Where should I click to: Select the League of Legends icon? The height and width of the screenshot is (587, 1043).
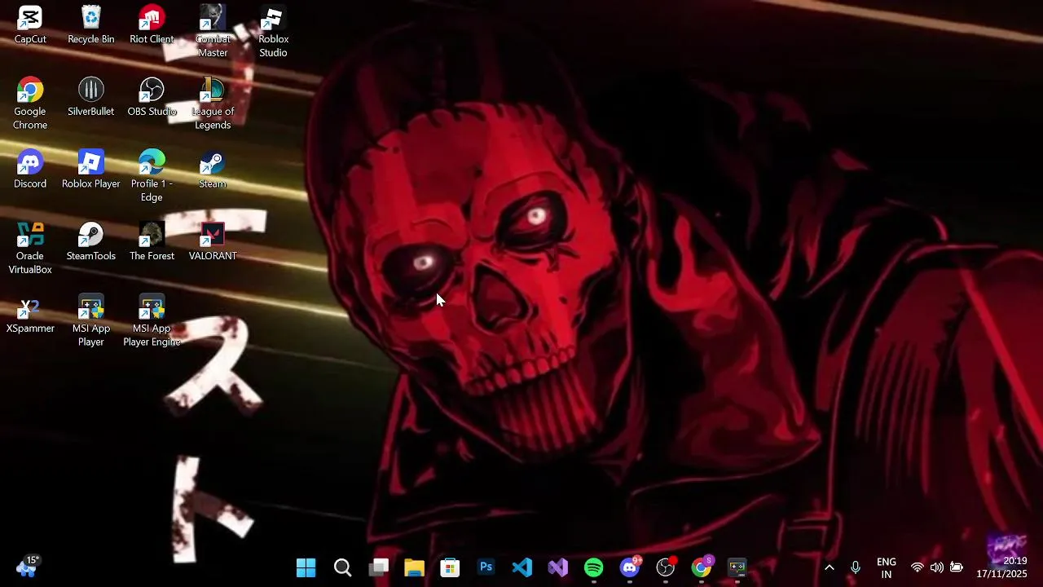(213, 104)
